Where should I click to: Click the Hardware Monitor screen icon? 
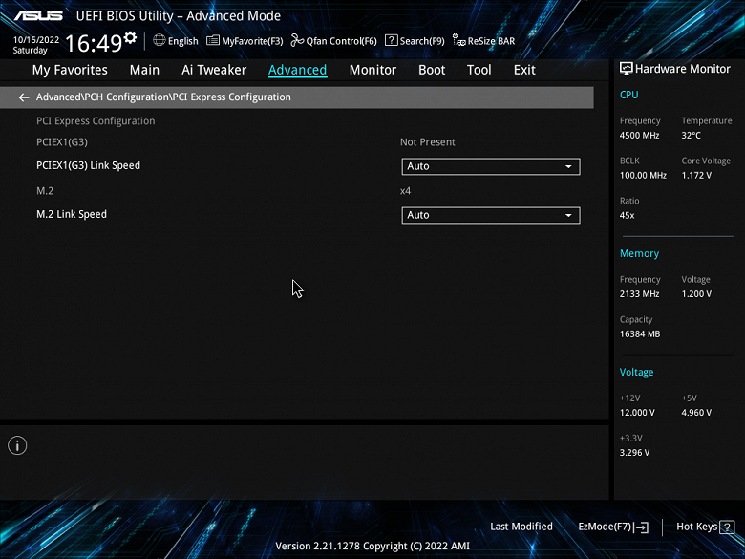point(627,69)
